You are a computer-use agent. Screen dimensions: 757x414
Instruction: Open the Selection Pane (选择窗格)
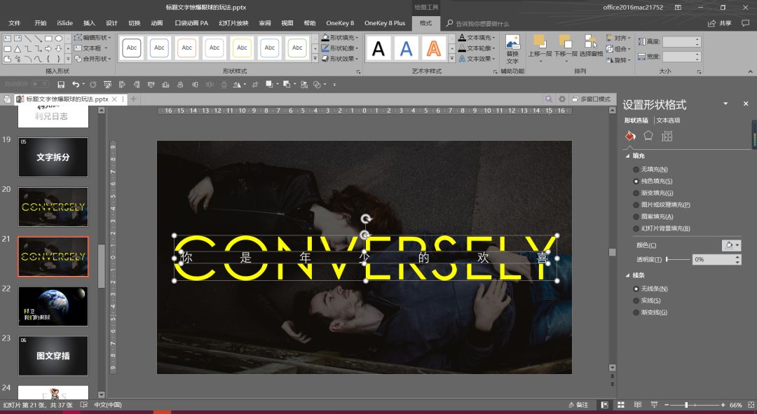(591, 46)
